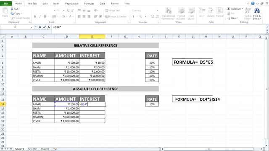Click the Copy button in Clipboard

click(16, 13)
